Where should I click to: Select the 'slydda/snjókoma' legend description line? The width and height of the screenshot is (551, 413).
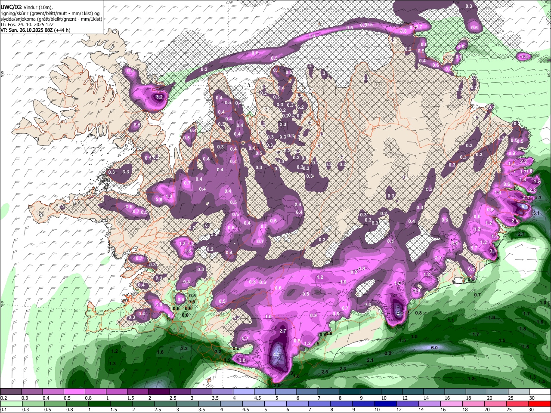tap(51, 19)
